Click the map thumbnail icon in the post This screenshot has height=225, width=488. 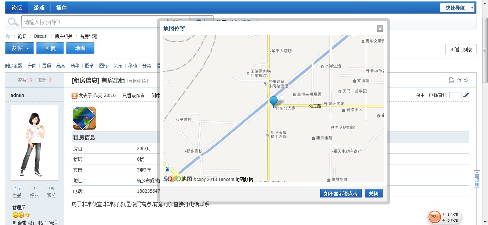84,118
